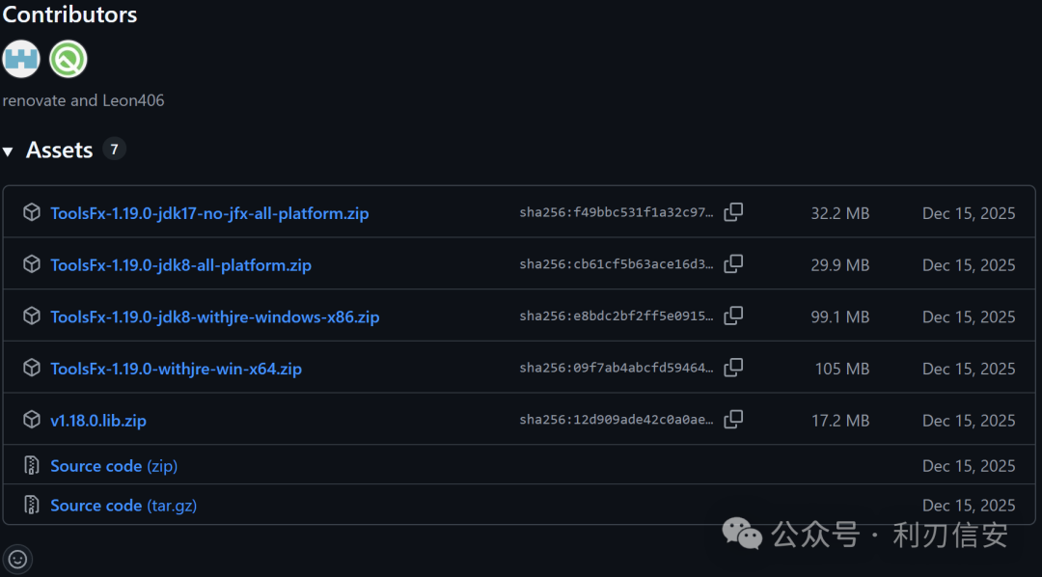
Task: Download ToolsFx-1.19.0-jdk8-all-platform.zip
Action: click(180, 265)
